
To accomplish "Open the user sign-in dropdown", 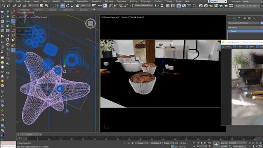I will (x=217, y=1).
